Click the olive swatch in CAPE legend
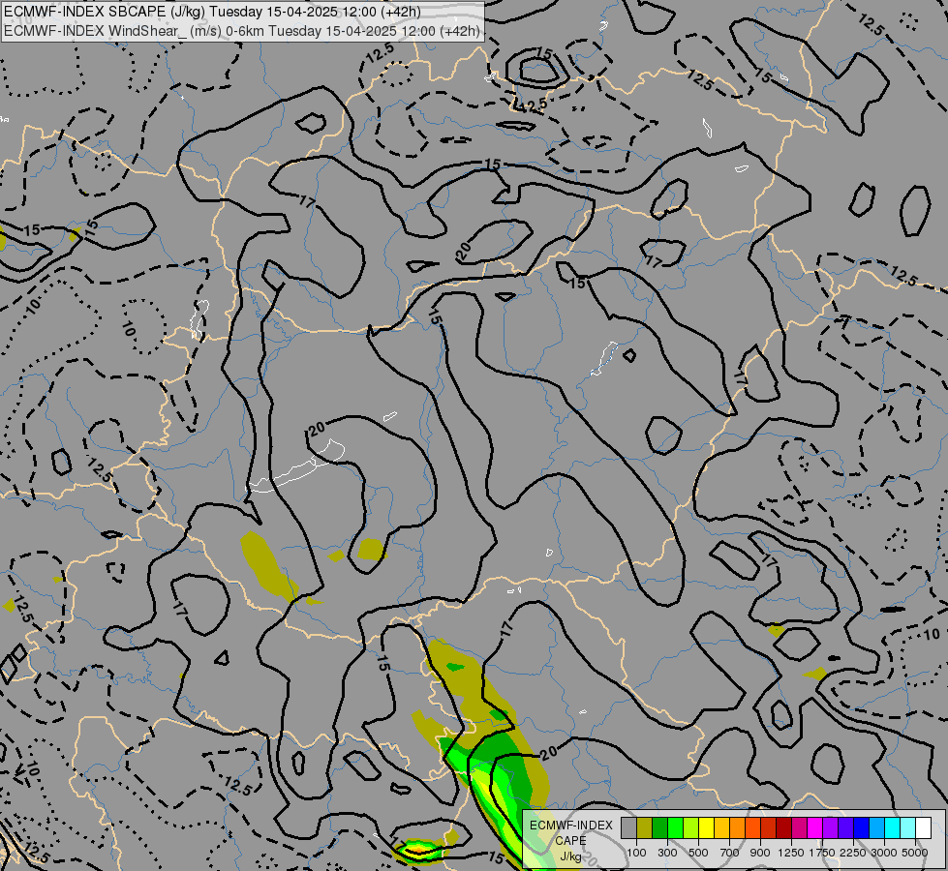This screenshot has height=871, width=948. 645,827
